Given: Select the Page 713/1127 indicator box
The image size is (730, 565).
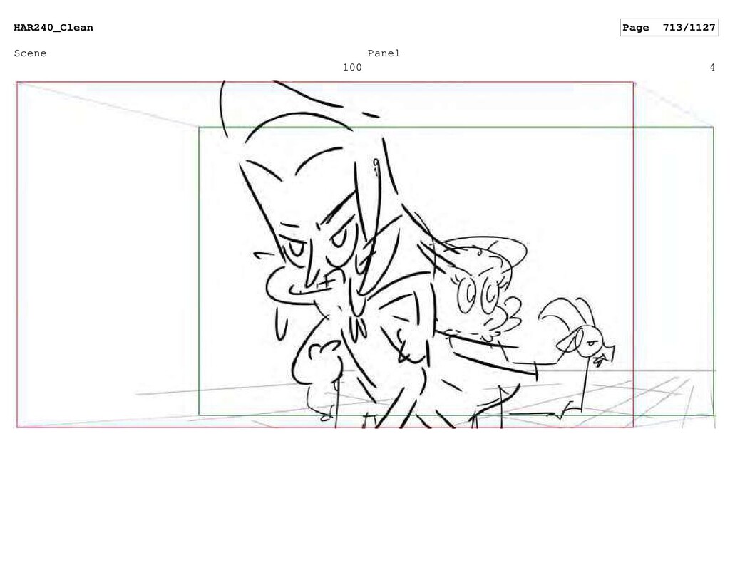Looking at the screenshot, I should (x=669, y=28).
